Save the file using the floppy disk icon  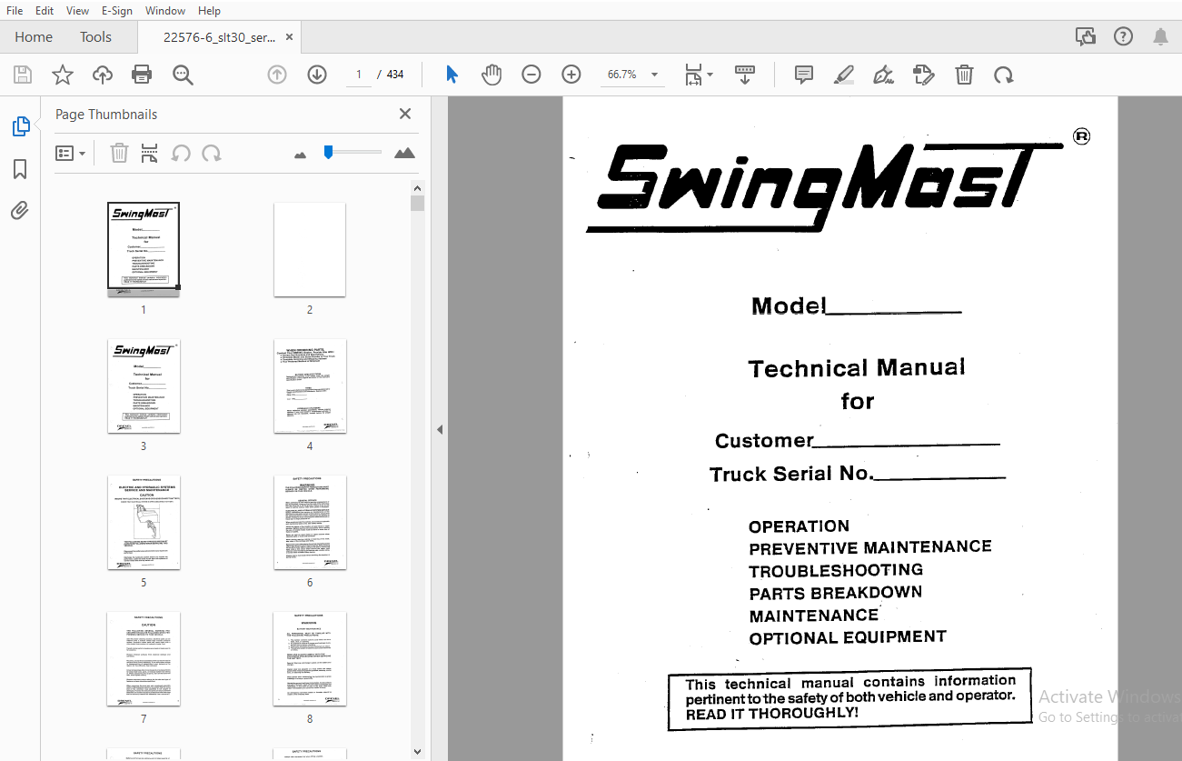23,75
